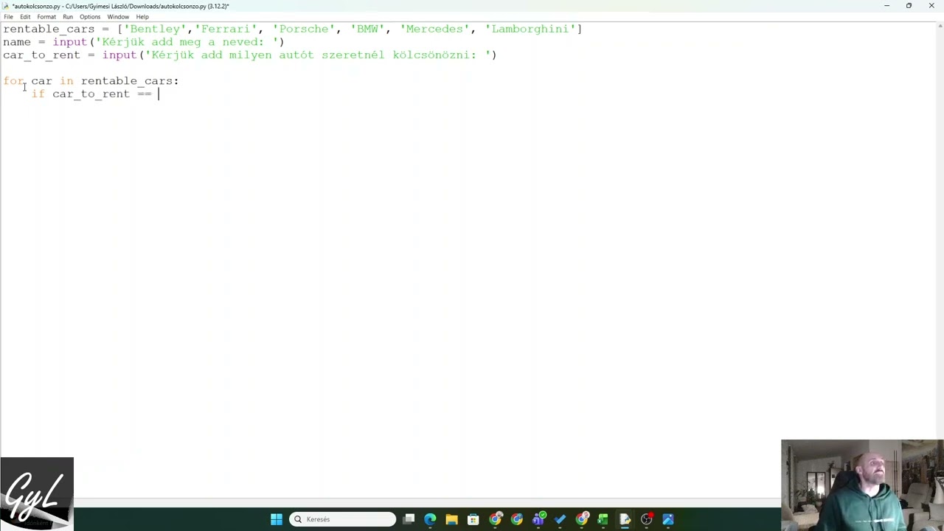This screenshot has height=531, width=944.
Task: Click the 'in' keyword of the loop
Action: coord(66,81)
